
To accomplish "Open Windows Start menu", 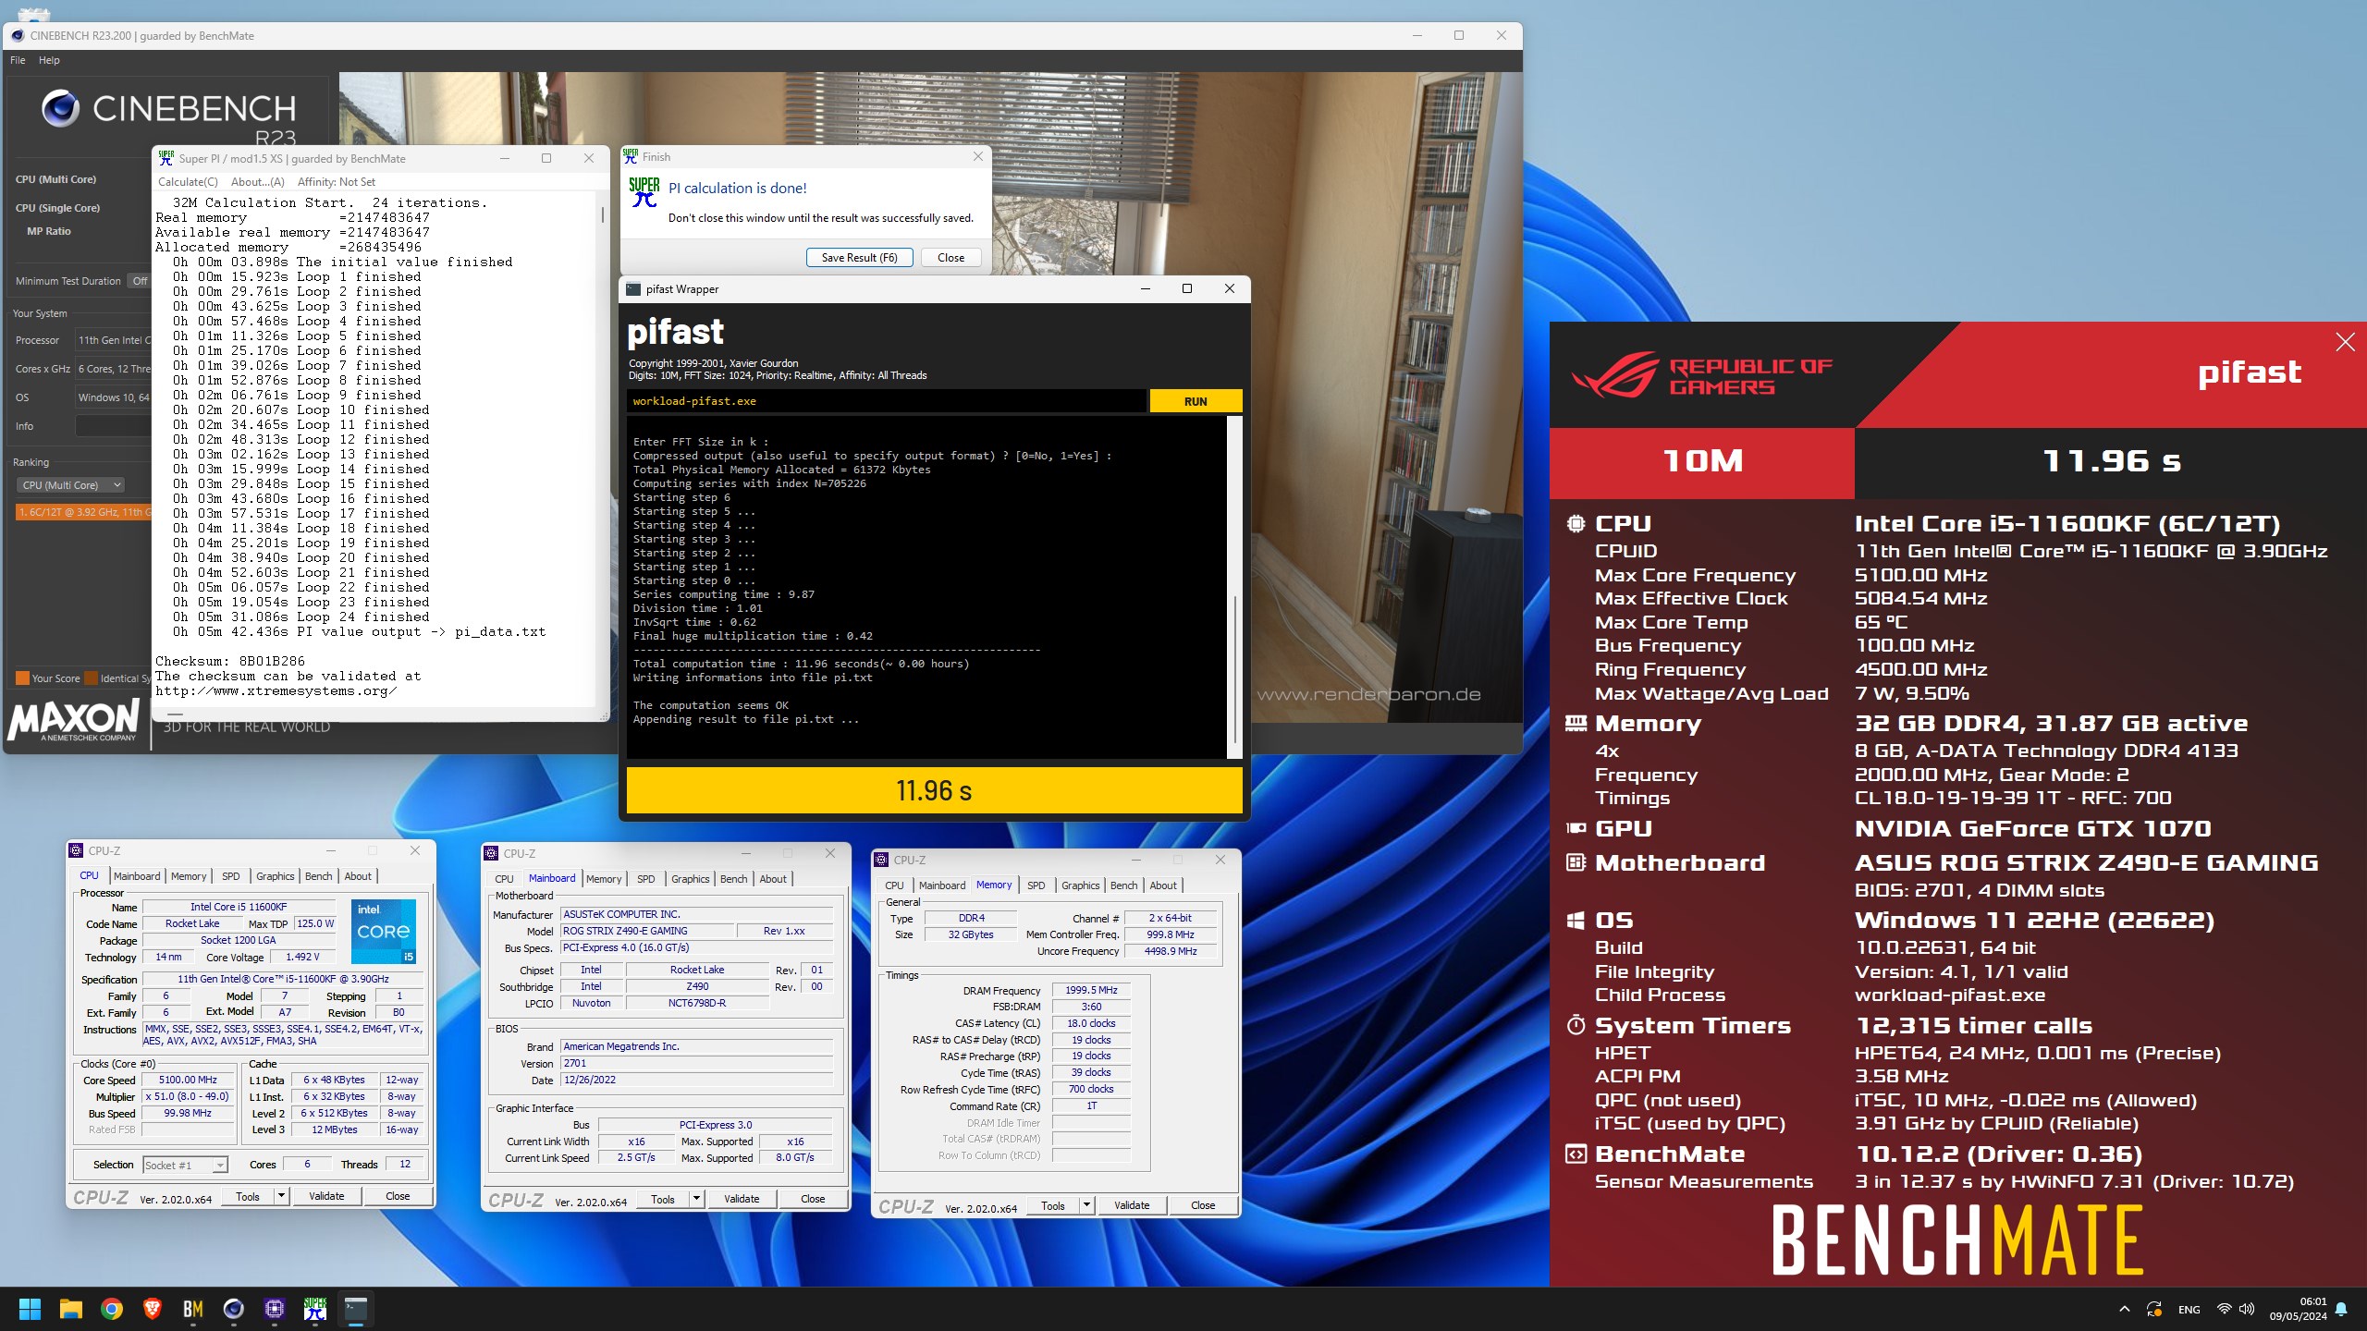I will click(x=30, y=1309).
